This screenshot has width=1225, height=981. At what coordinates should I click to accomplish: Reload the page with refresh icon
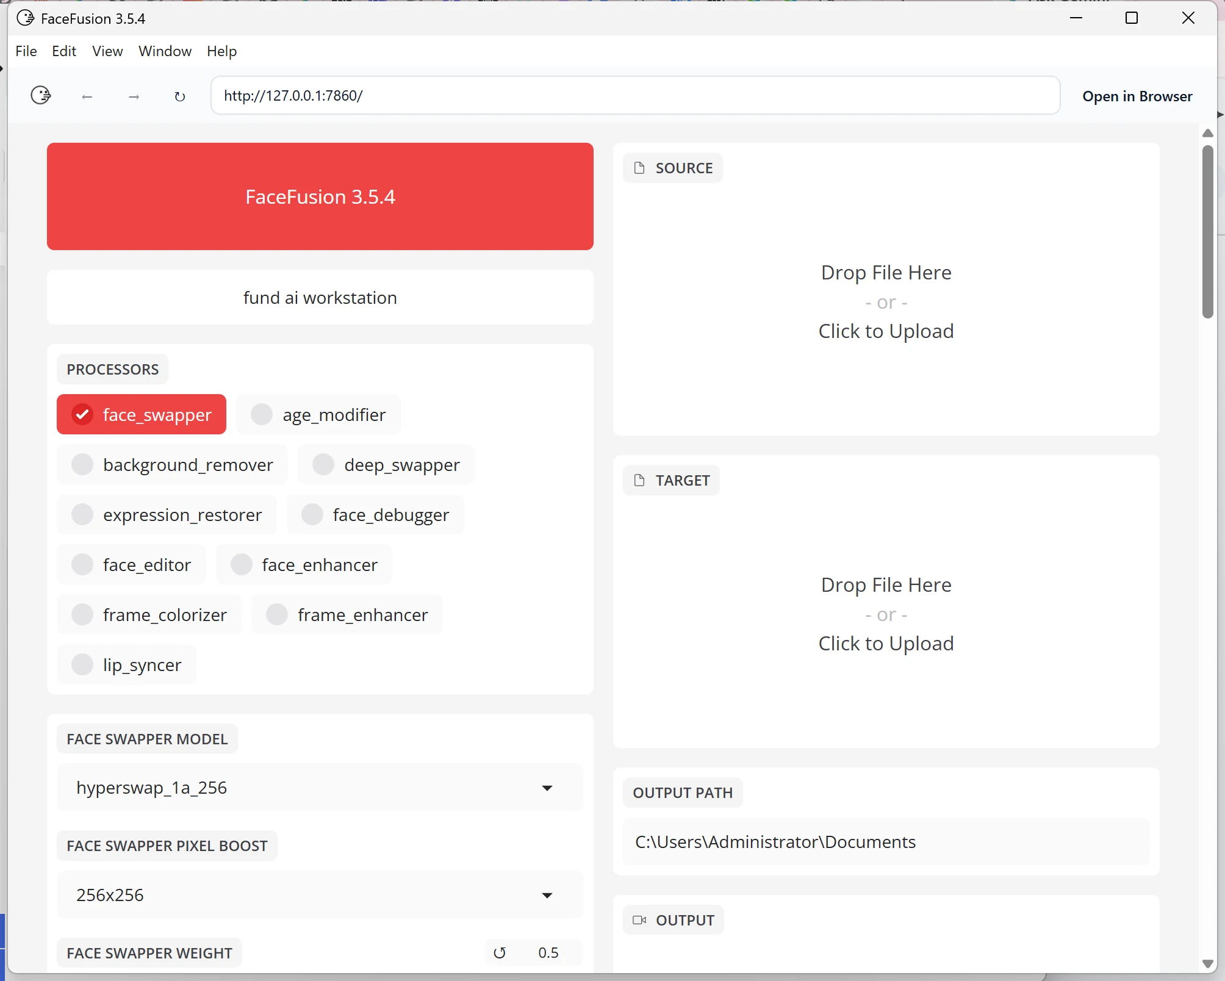click(x=179, y=96)
